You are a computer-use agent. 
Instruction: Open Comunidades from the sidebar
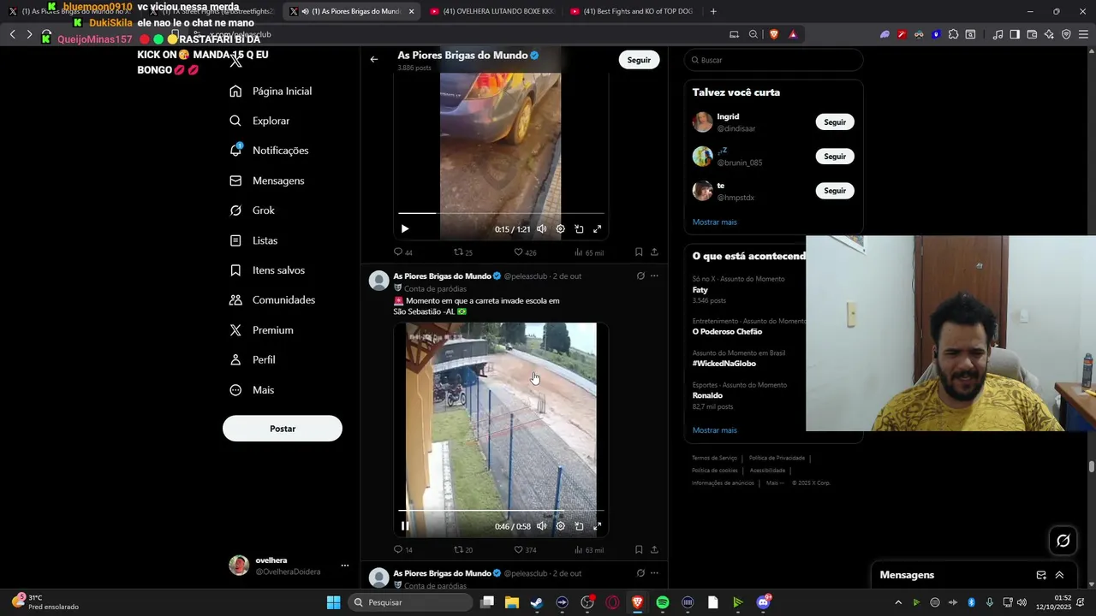pos(272,300)
